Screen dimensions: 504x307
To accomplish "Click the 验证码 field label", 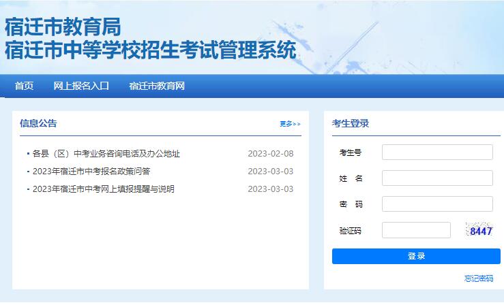I will click(351, 231).
